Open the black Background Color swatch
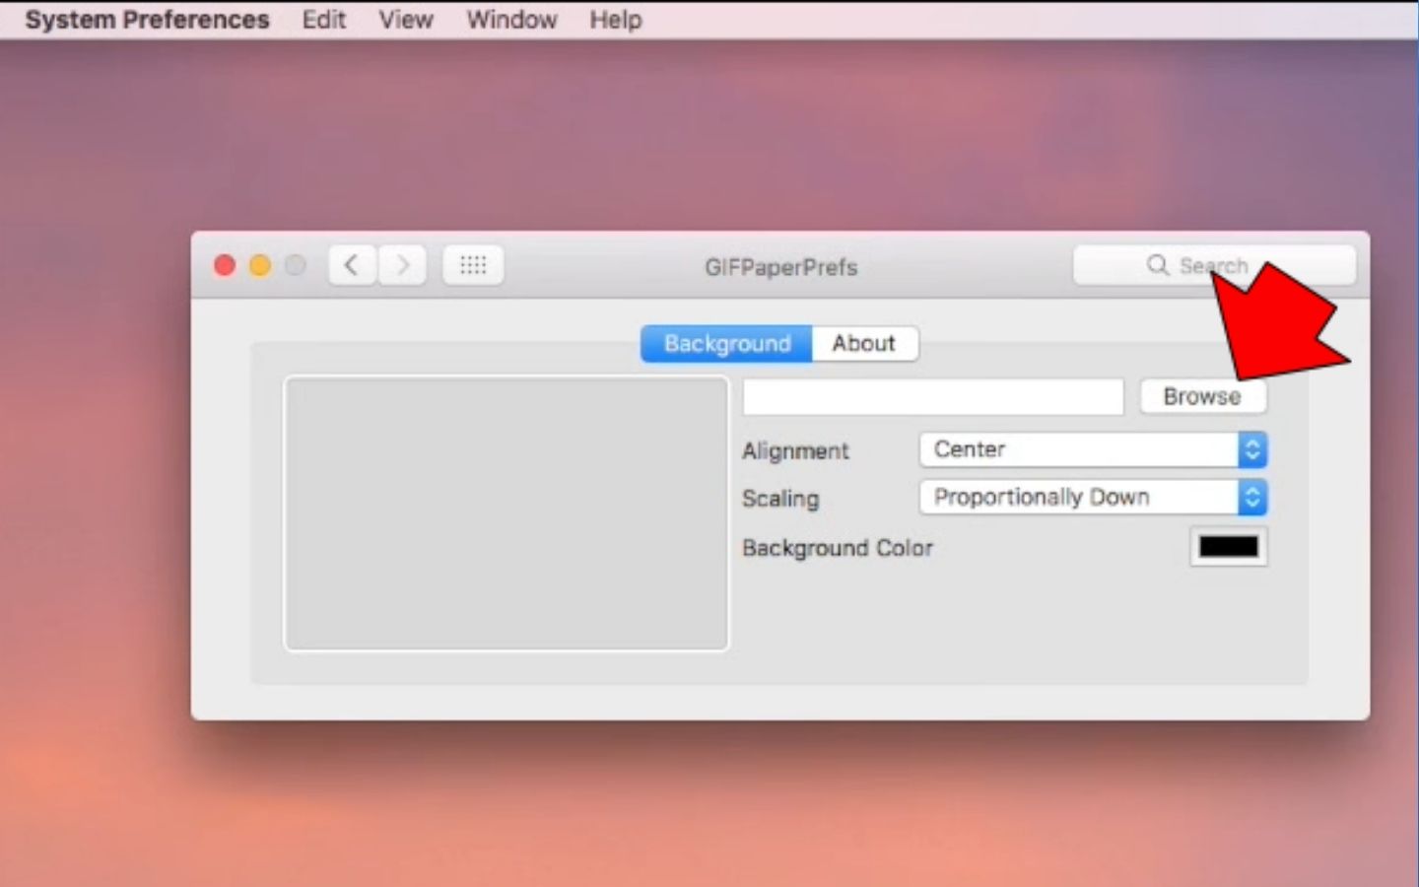Viewport: 1419px width, 887px height. point(1228,547)
